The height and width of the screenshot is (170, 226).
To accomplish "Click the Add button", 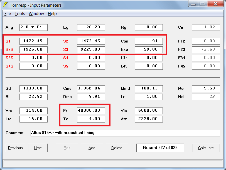I will [x=92, y=148].
